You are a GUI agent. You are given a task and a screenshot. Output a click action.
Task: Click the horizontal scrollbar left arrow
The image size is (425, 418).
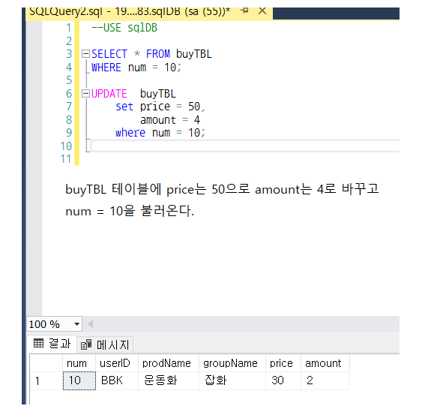pyautogui.click(x=90, y=323)
